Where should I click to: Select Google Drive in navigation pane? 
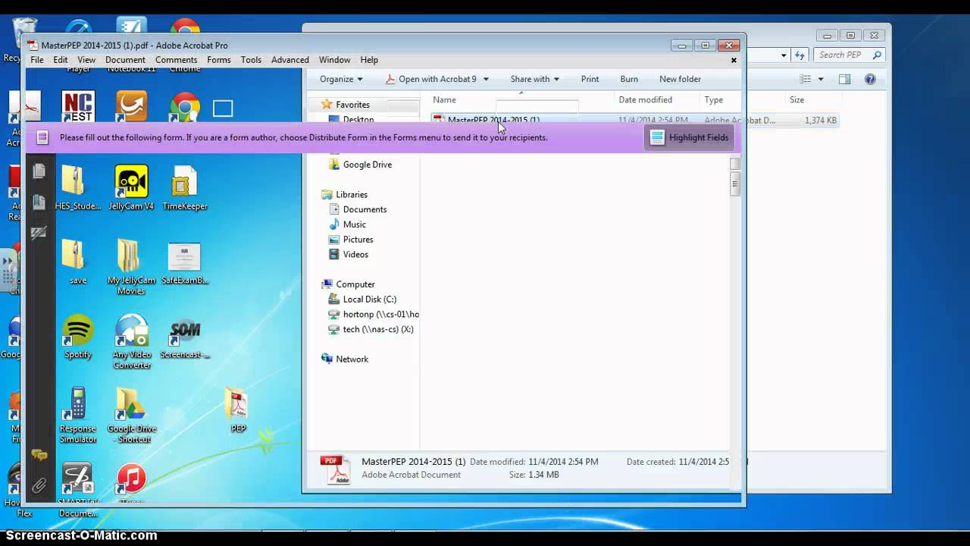(x=367, y=165)
